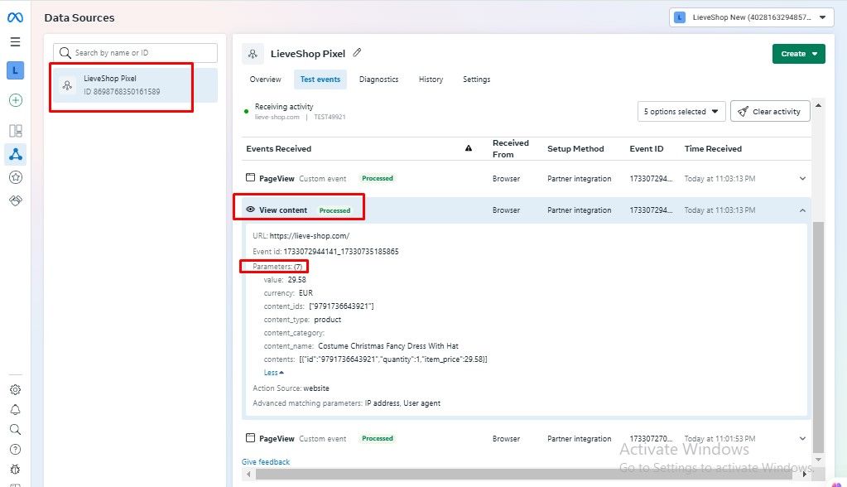Click the Action Source: website text
Image resolution: width=847 pixels, height=487 pixels.
tap(291, 388)
